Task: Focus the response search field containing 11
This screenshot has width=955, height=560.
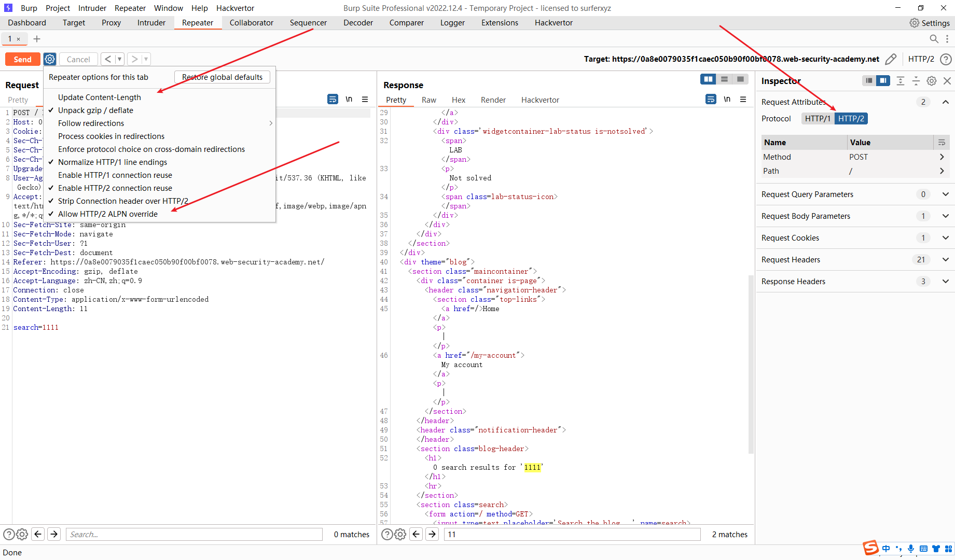Action: tap(572, 534)
